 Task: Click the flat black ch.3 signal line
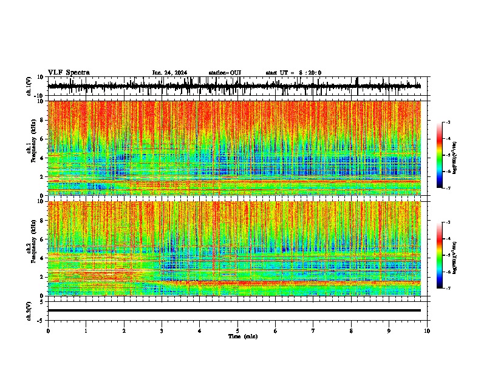(234, 310)
